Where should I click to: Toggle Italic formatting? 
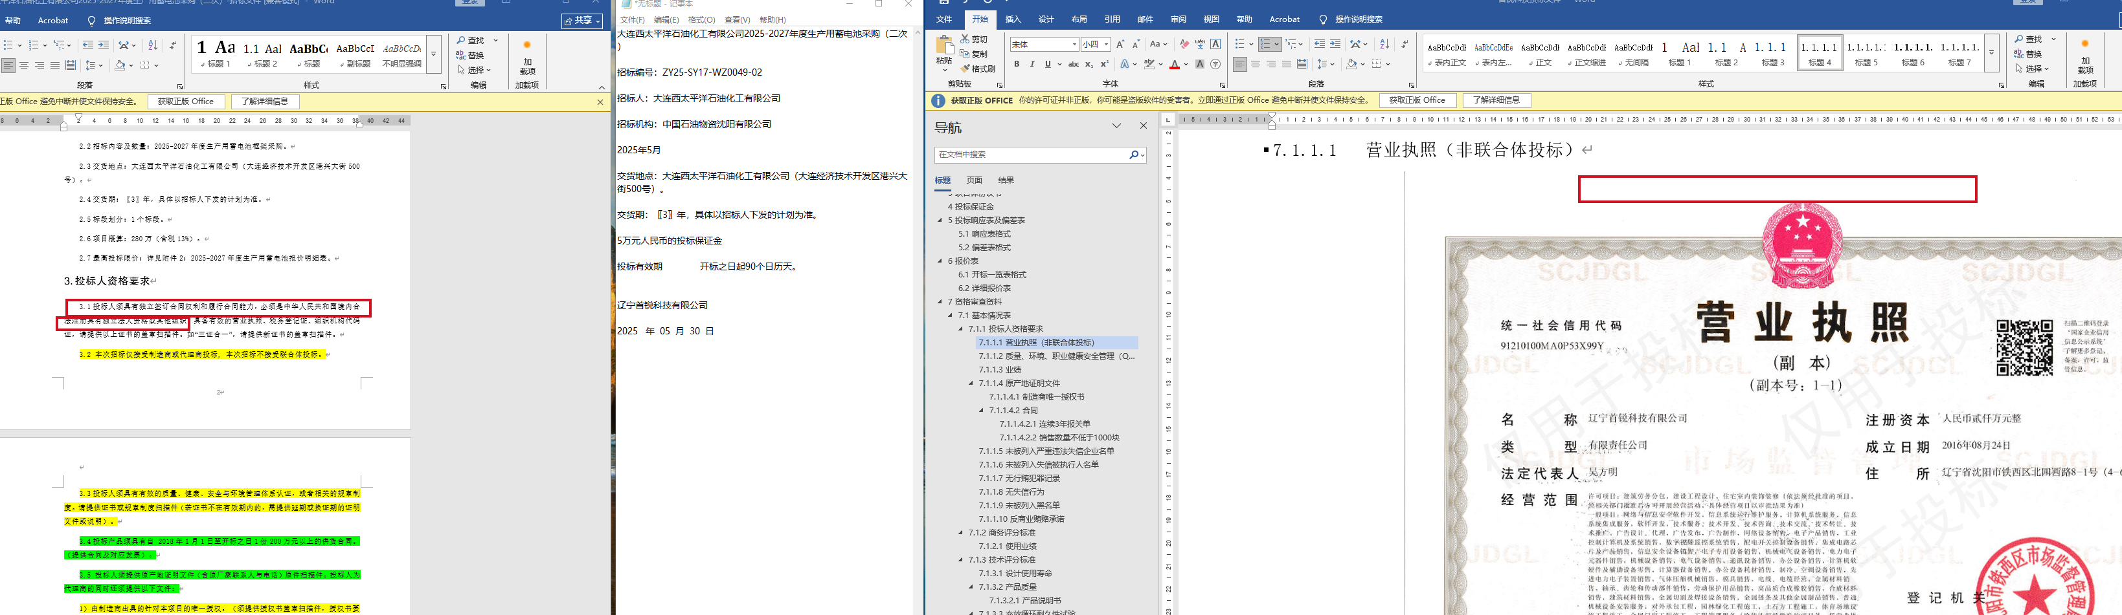pos(1032,64)
